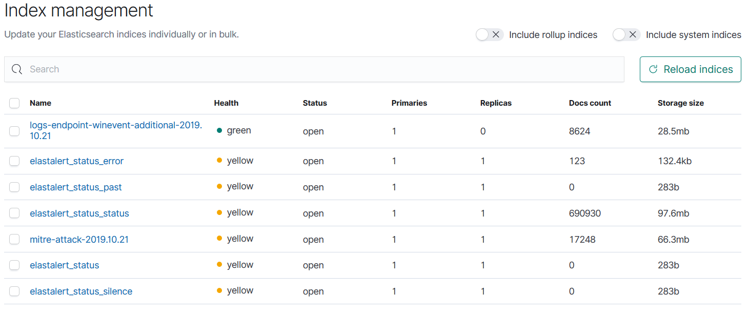749x313 pixels.
Task: Click the yellow health dot for elastalert_status_silence
Action: click(x=220, y=290)
